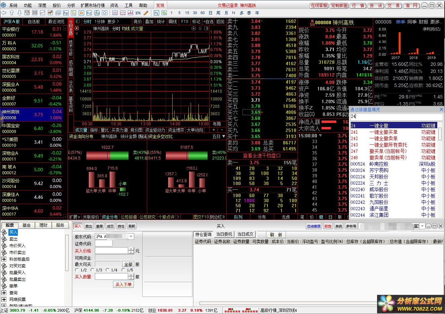This screenshot has height=314, width=445.
Task: Select the 1/4 position radio button
Action: pos(108,270)
